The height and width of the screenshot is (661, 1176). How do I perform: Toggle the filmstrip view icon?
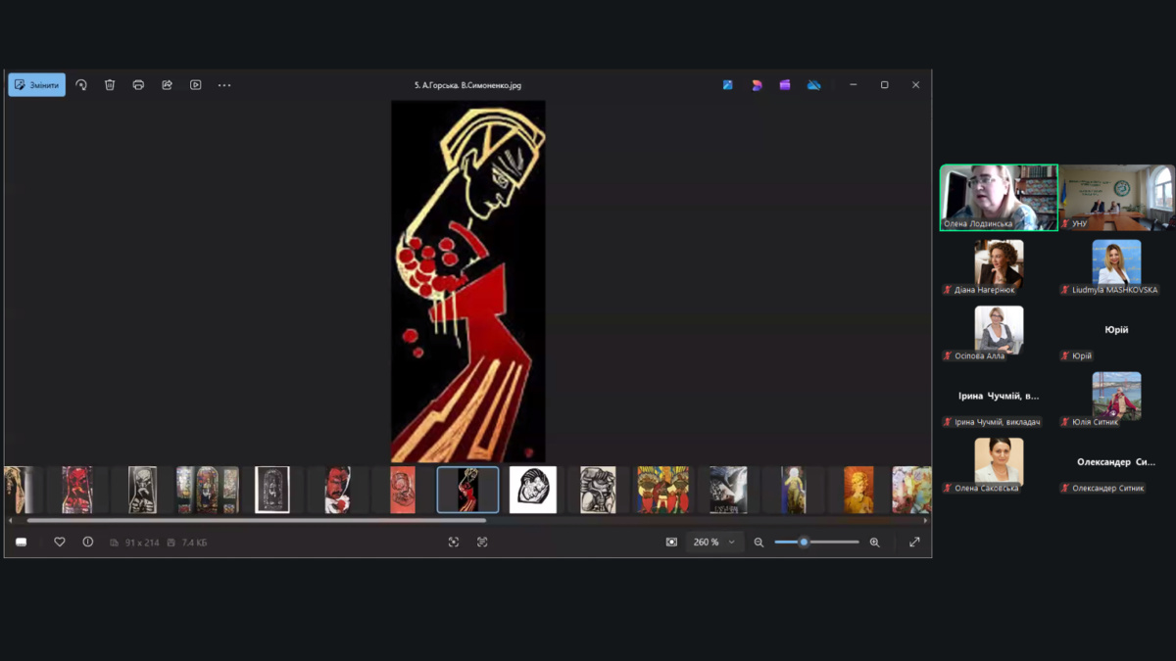coord(21,543)
